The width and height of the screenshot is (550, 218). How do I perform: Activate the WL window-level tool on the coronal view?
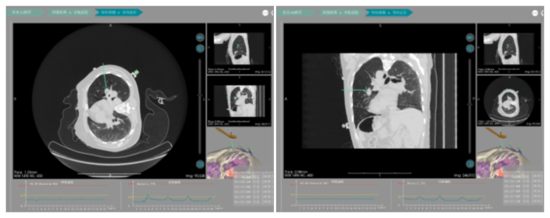471,38
